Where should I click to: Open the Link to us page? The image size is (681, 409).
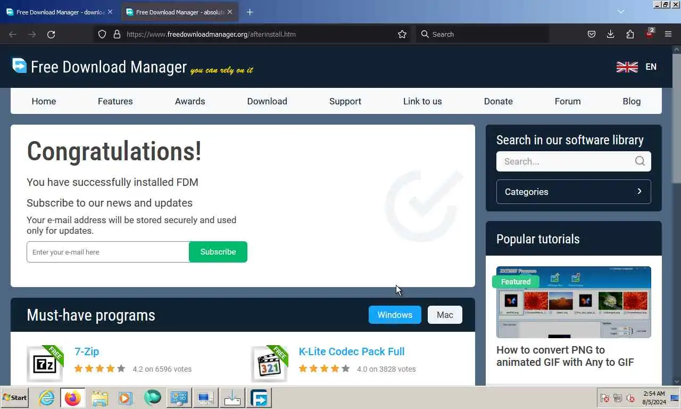coord(422,101)
